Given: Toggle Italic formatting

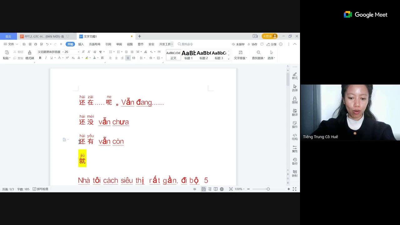Looking at the screenshot, I should 46,58.
